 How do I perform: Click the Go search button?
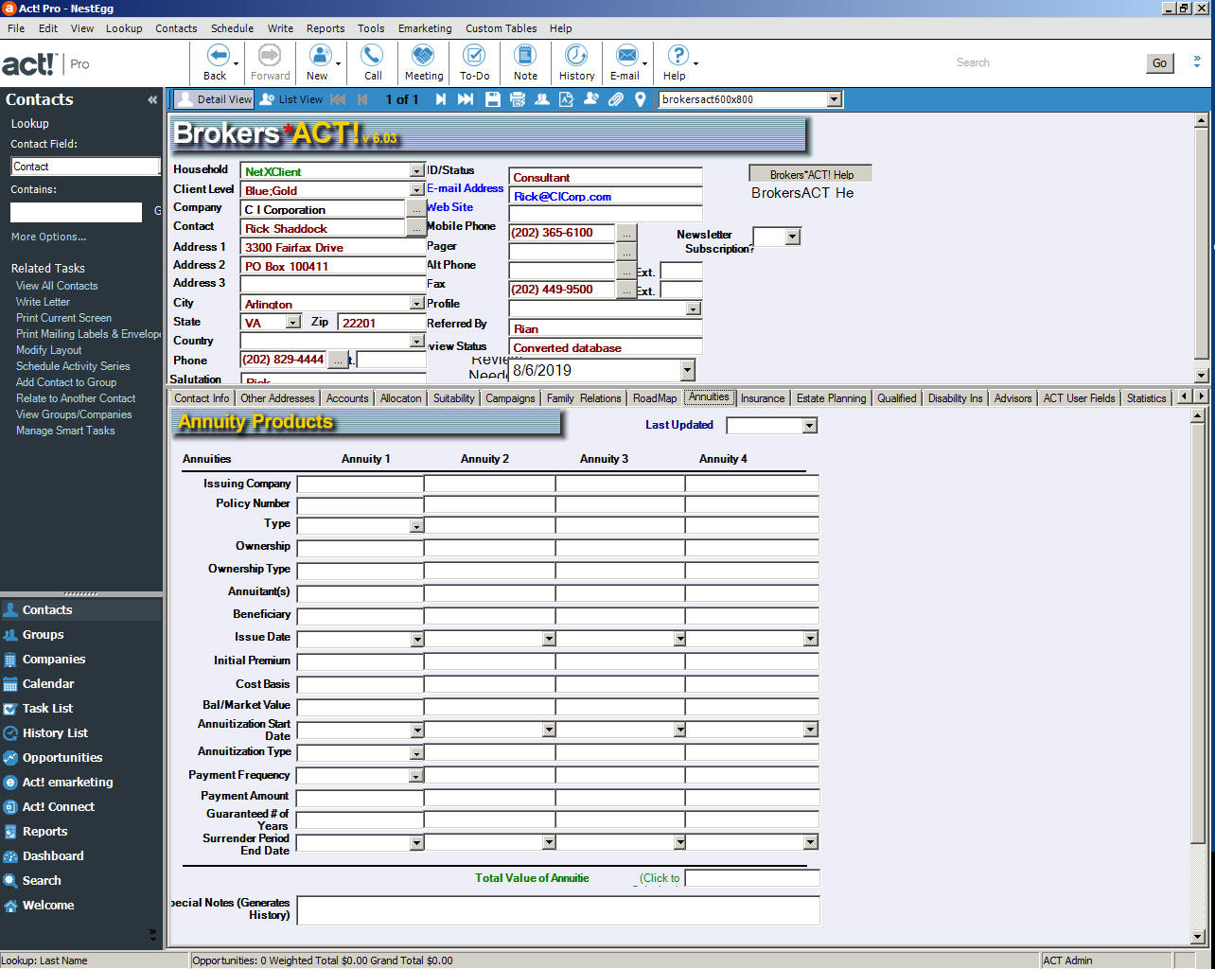[1159, 63]
